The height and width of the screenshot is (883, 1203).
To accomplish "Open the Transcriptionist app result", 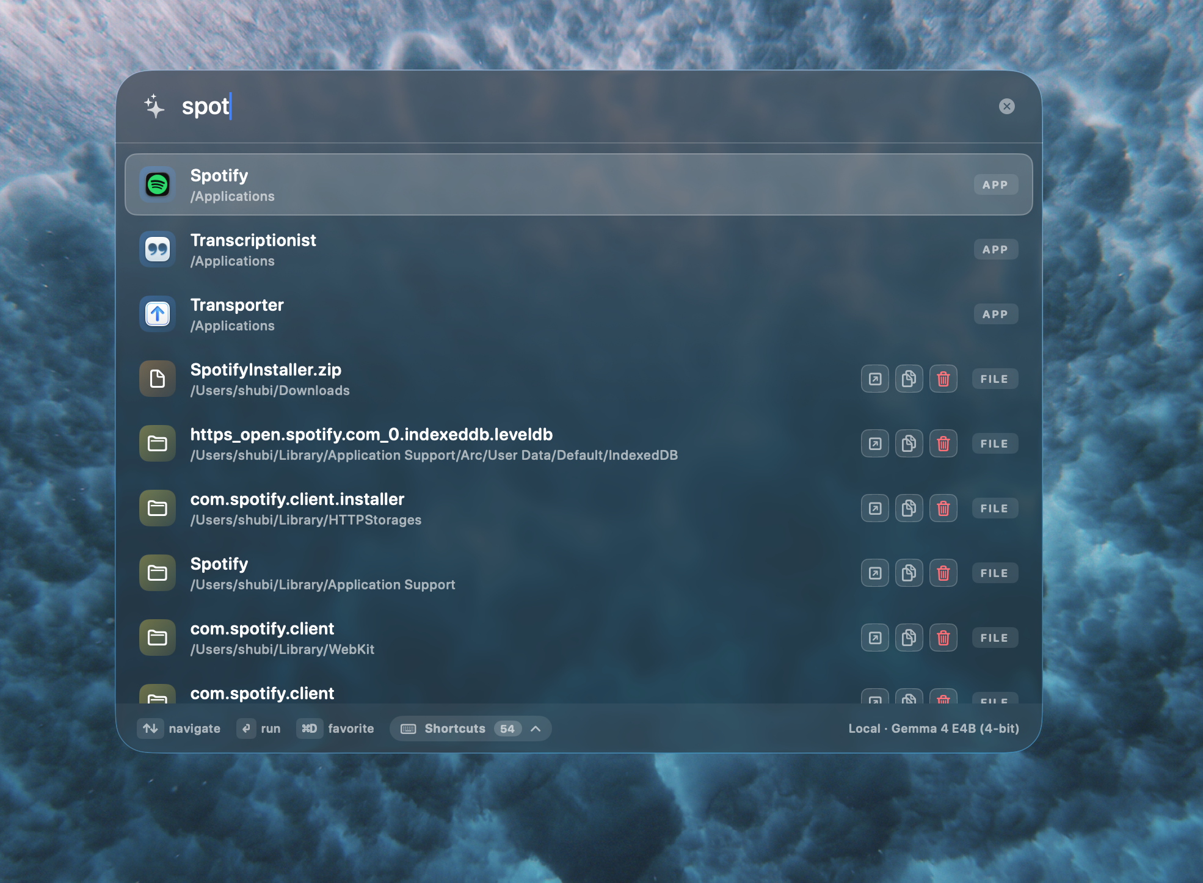I will coord(578,249).
